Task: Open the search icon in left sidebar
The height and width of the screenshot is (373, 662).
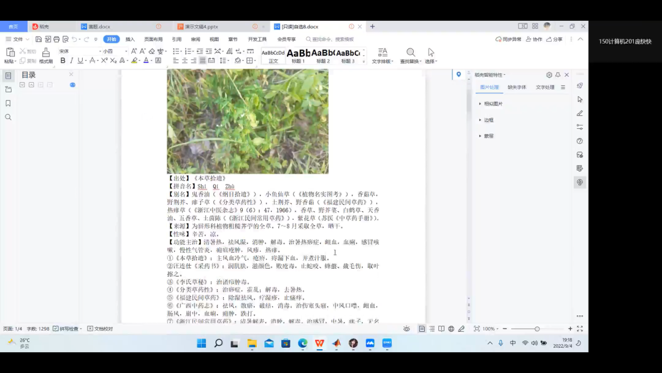Action: coord(8,117)
